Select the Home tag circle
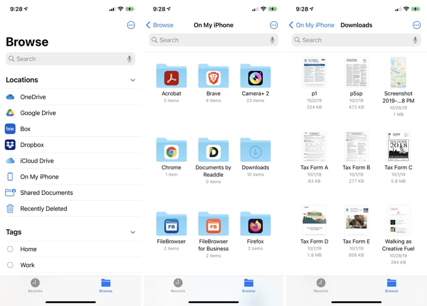The width and height of the screenshot is (427, 306). coord(10,249)
